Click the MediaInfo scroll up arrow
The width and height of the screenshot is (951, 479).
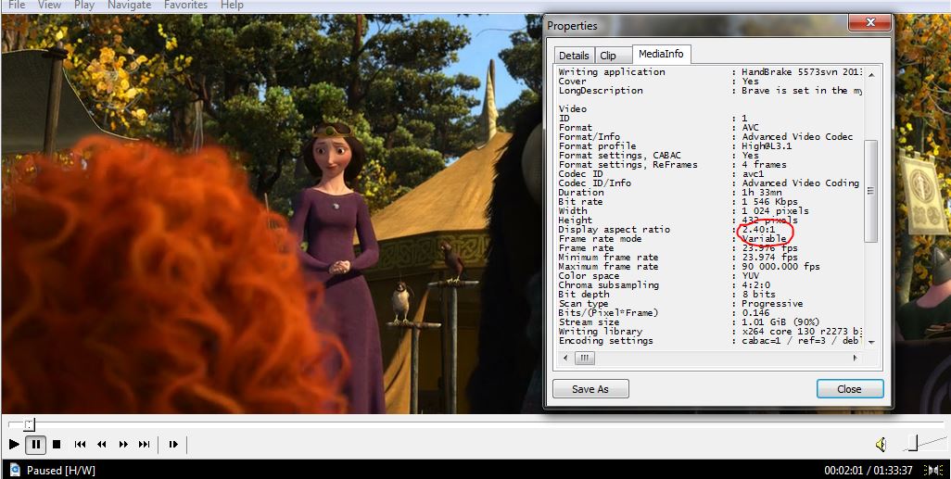[871, 74]
